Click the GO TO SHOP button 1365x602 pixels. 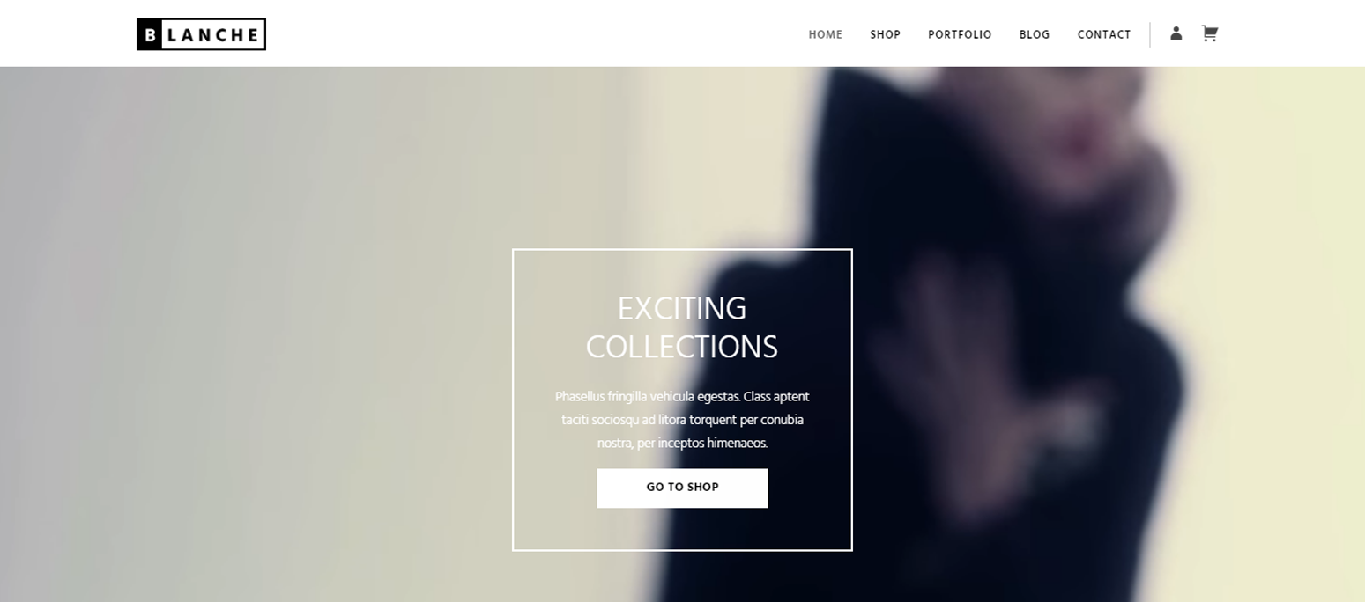(682, 488)
